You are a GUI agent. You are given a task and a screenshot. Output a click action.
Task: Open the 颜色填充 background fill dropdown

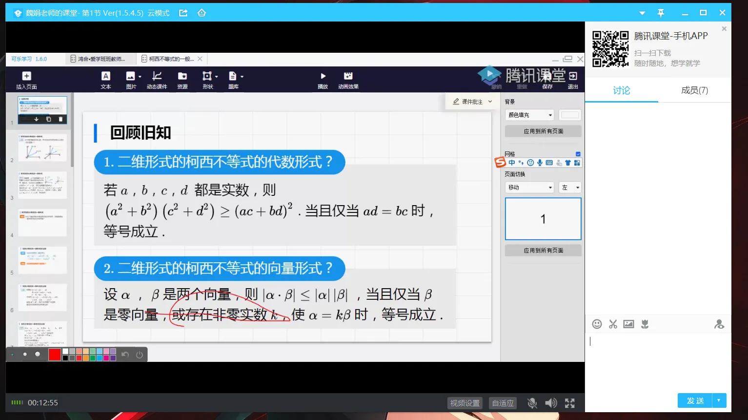528,114
